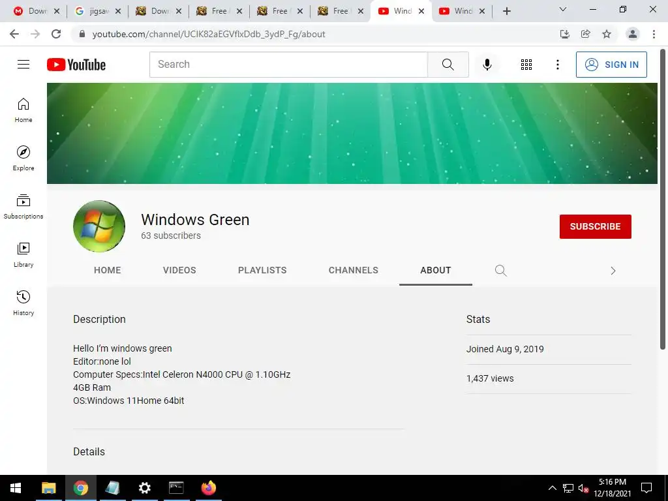Image resolution: width=668 pixels, height=501 pixels.
Task: Switch to the first Down tab
Action: click(37, 11)
